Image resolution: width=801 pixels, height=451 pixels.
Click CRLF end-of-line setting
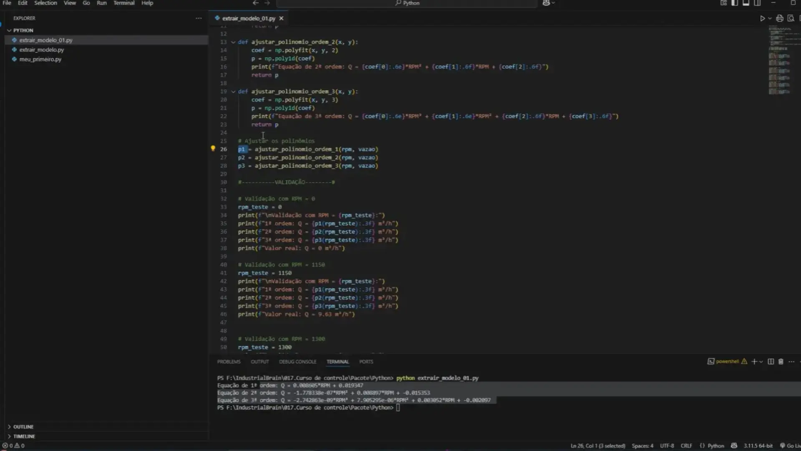686,446
